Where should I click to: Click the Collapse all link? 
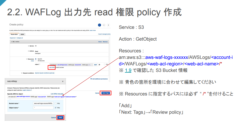coord(20,38)
